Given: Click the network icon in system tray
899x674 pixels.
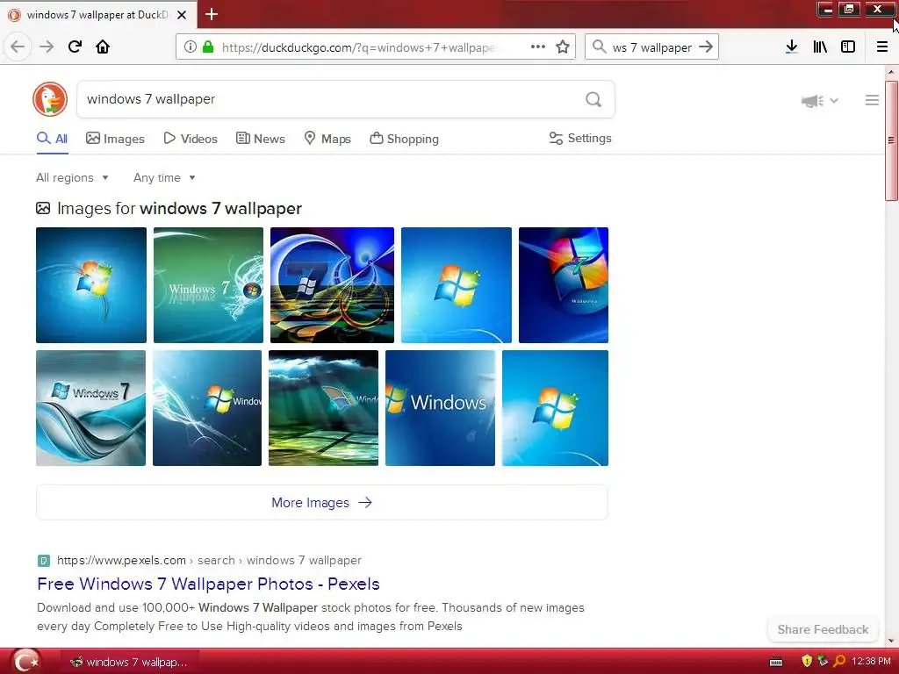Looking at the screenshot, I should [x=823, y=662].
